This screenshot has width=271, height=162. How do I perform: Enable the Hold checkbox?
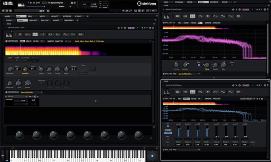[x=17, y=60]
